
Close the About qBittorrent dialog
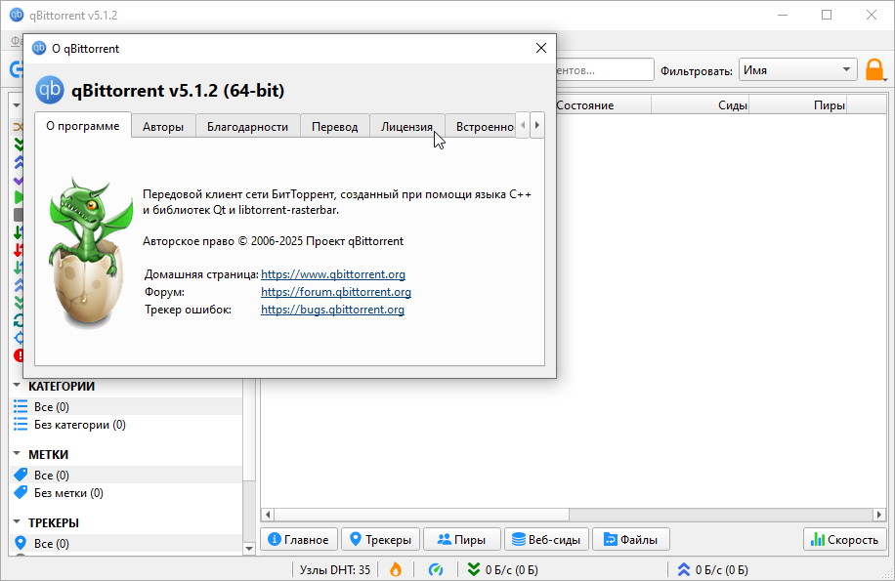(541, 49)
